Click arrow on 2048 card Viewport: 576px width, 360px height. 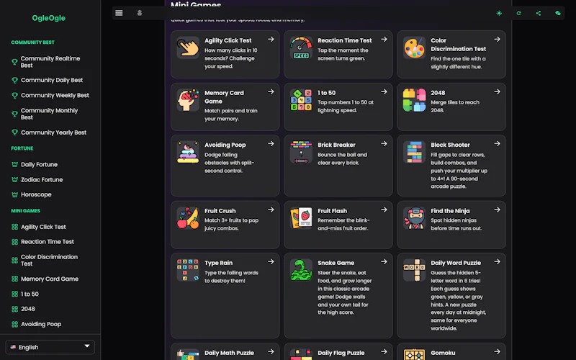pyautogui.click(x=497, y=91)
